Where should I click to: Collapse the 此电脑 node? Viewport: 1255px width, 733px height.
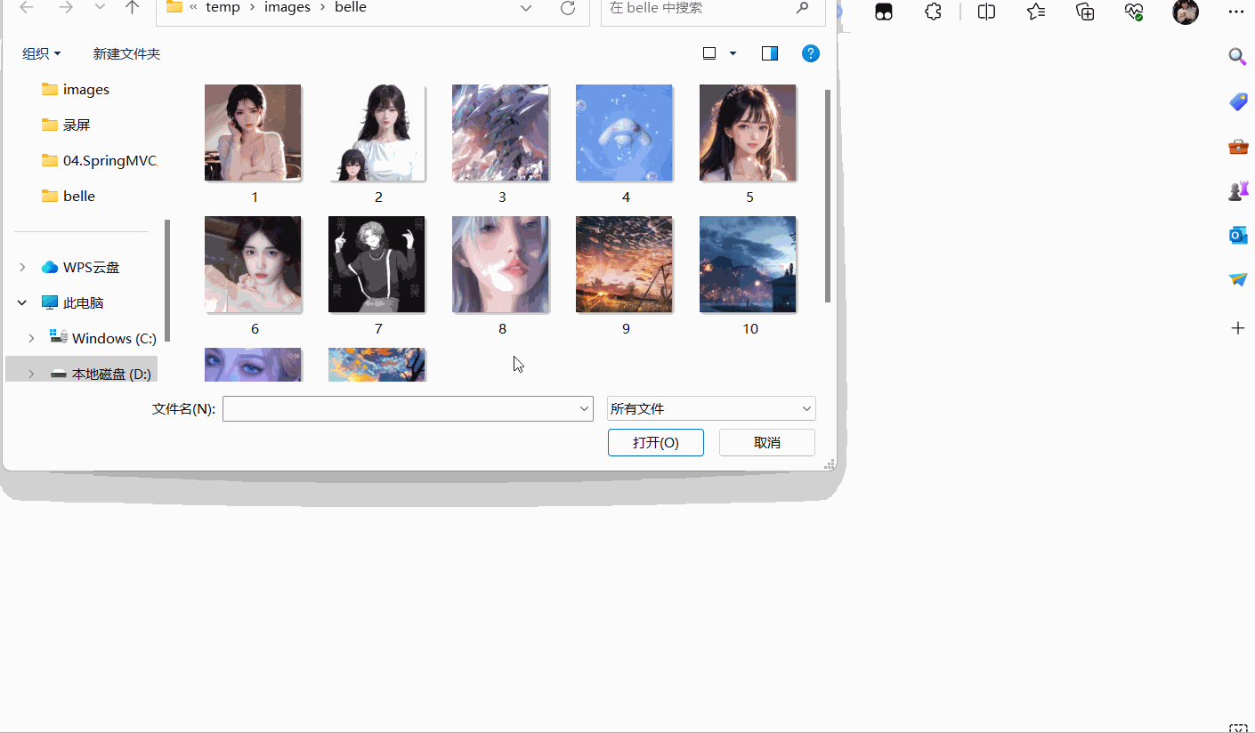click(22, 302)
